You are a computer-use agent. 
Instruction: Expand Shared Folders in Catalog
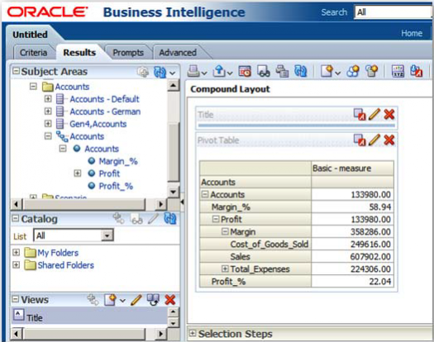[x=16, y=265]
